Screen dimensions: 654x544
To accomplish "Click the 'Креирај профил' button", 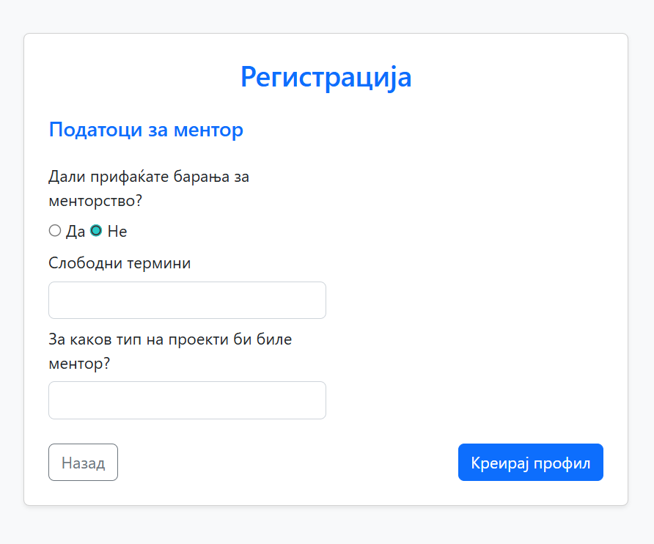I will (530, 463).
